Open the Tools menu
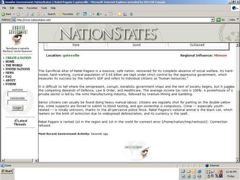240x180 pixels. (x=44, y=8)
